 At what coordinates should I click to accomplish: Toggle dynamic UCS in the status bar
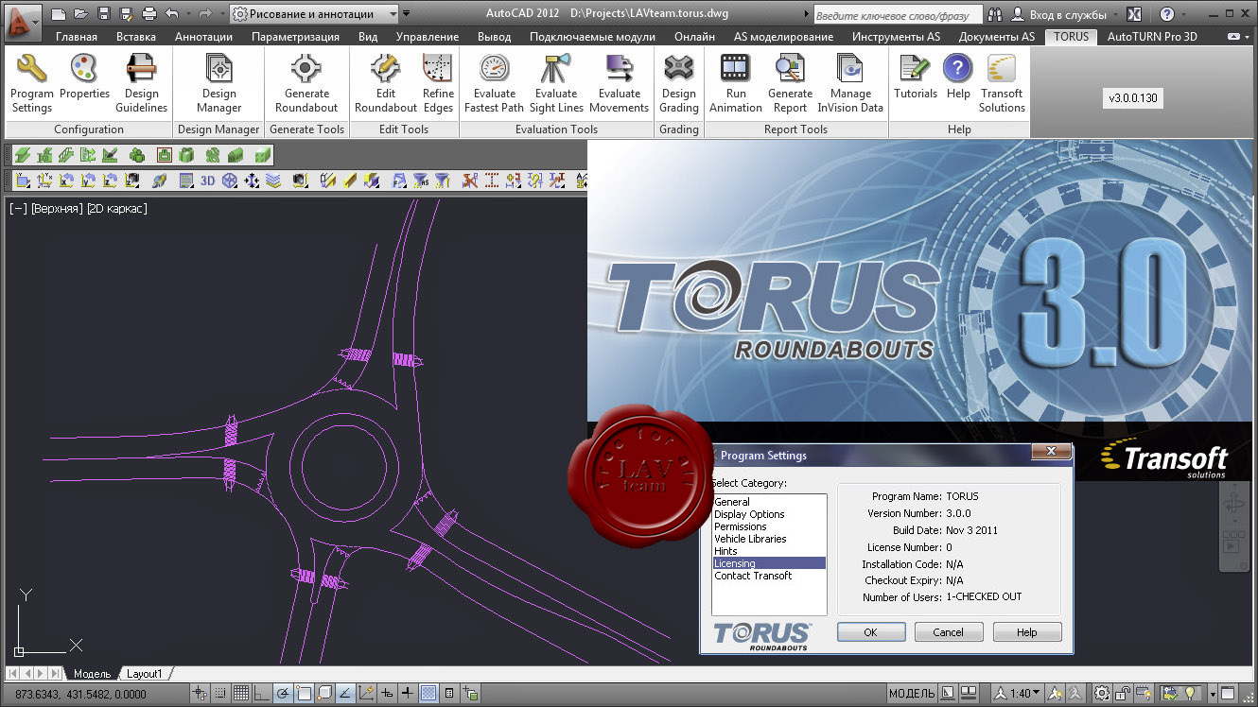366,694
